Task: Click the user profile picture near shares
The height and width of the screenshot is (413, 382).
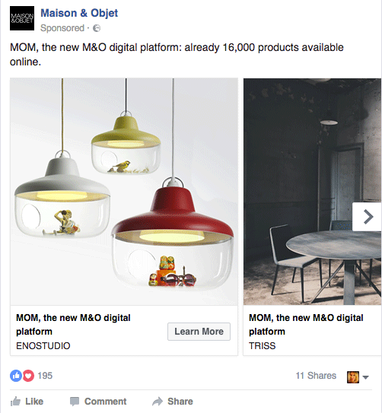Action: pos(353,377)
